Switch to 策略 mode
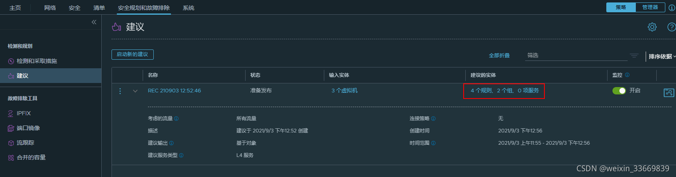The image size is (676, 177). click(621, 7)
